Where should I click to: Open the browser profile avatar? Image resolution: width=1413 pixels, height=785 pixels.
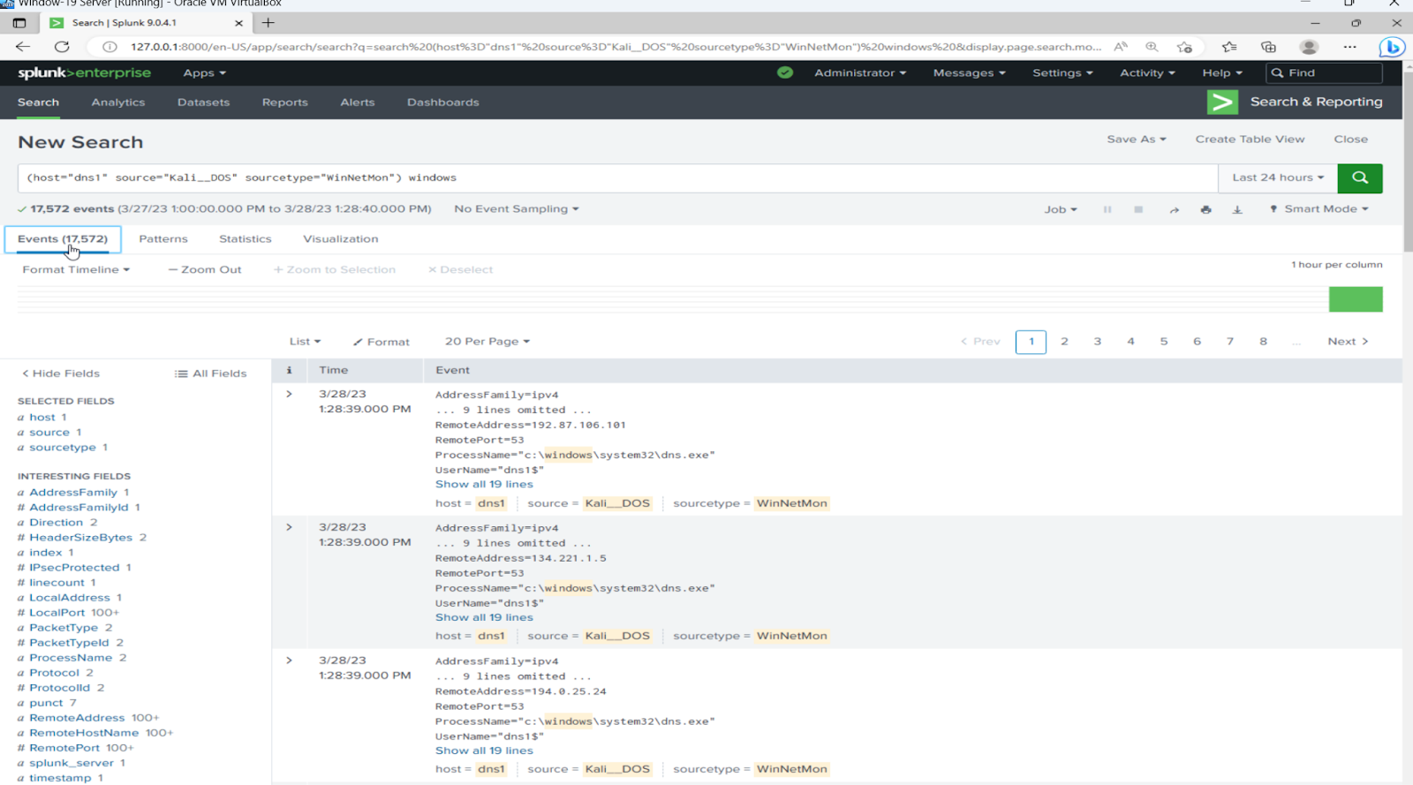1309,47
